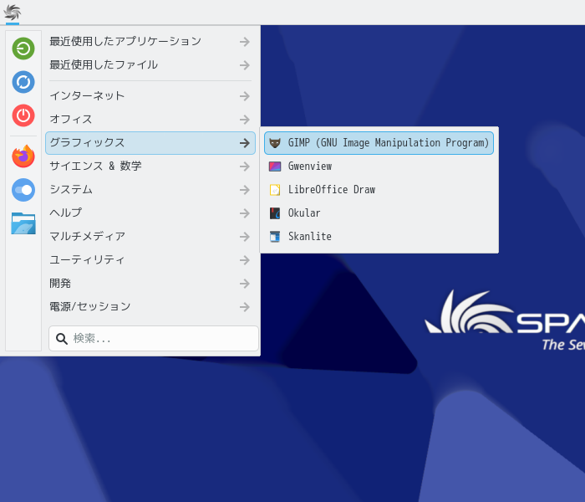Click the 検索 search field
The width and height of the screenshot is (585, 502).
(153, 338)
